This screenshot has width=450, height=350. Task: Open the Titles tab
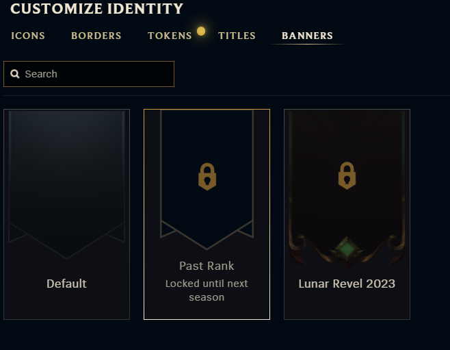(237, 36)
